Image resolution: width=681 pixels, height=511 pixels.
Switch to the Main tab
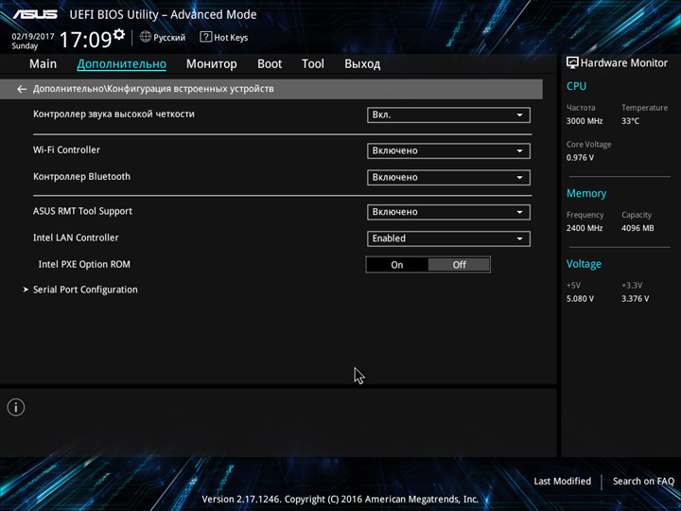click(x=43, y=64)
